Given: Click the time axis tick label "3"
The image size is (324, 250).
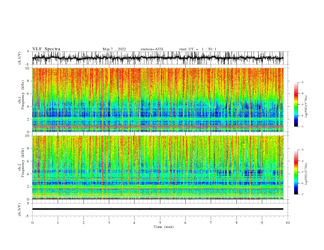Looking at the screenshot, I should 109,223.
